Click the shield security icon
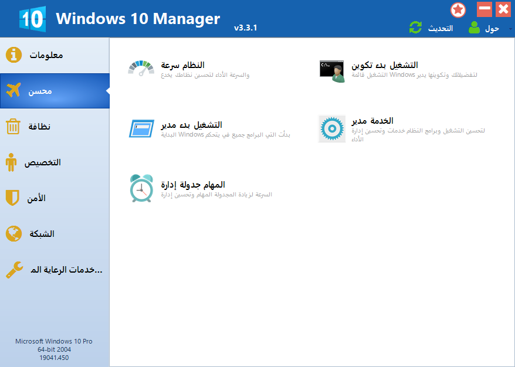Image resolution: width=515 pixels, height=367 pixels. pos(12,198)
